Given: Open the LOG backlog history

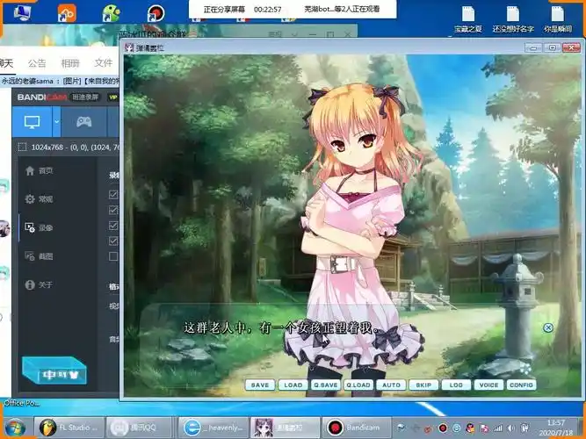Looking at the screenshot, I should click(455, 385).
